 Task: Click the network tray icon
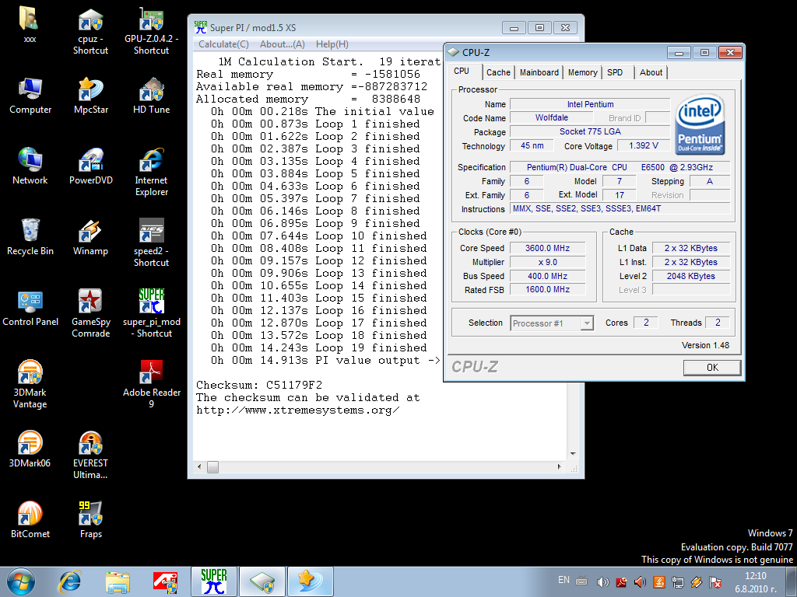click(678, 581)
